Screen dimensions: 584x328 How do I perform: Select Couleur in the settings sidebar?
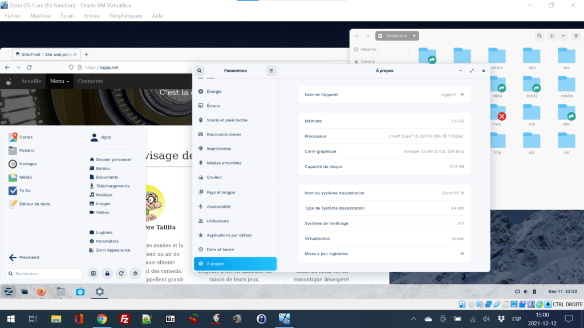(x=214, y=177)
